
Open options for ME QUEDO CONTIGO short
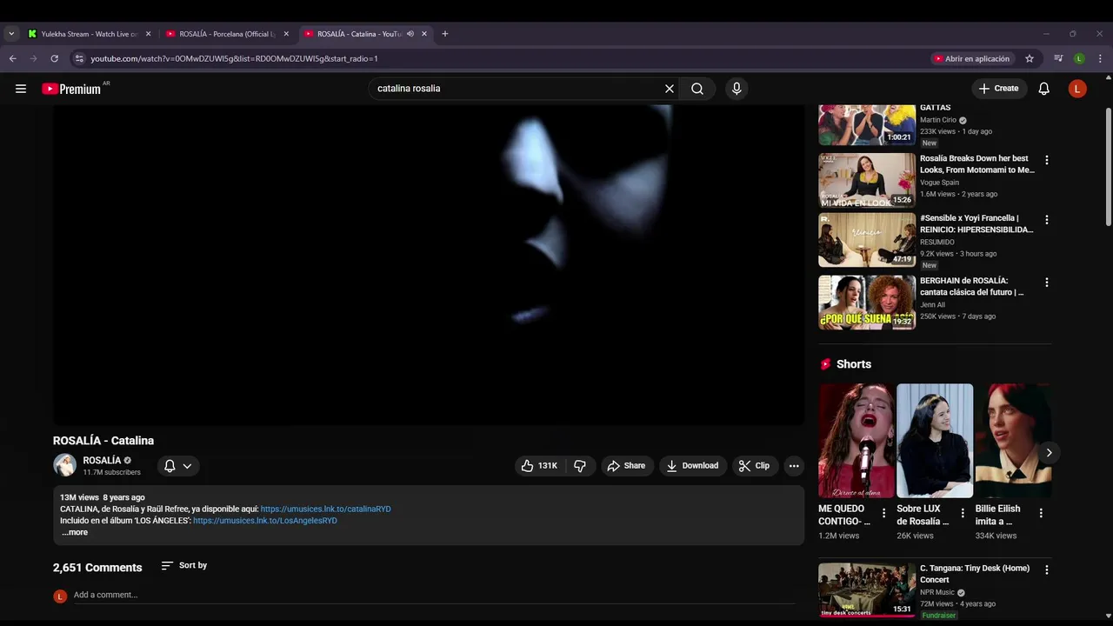[x=884, y=513]
